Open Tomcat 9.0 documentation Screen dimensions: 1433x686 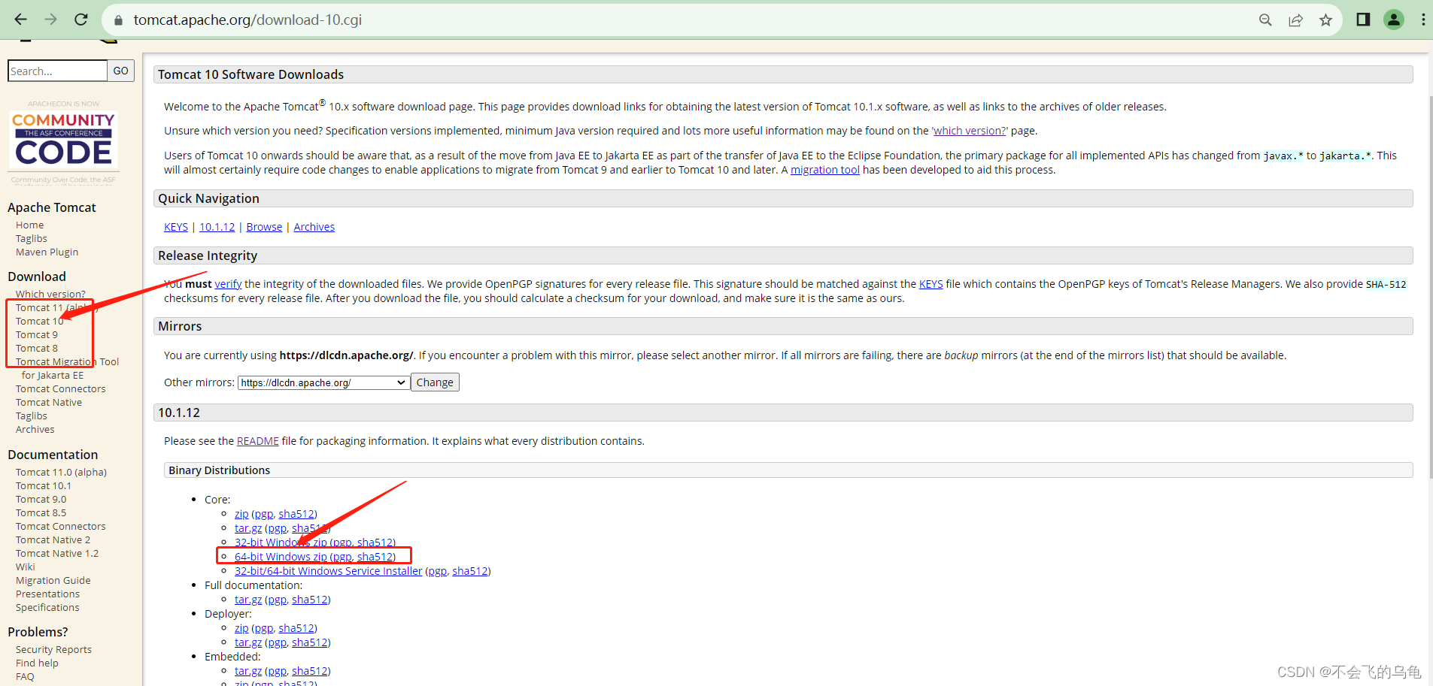click(41, 500)
